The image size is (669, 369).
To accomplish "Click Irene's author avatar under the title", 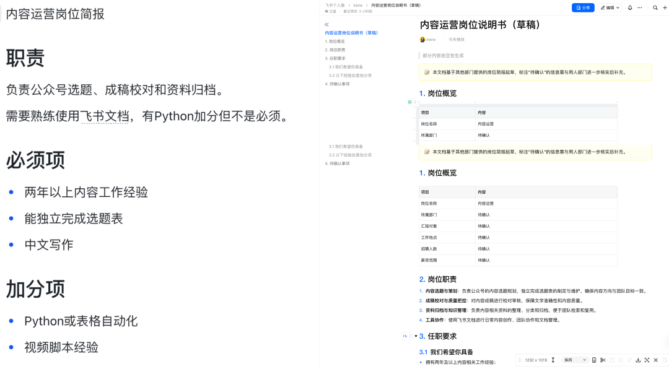I will click(x=422, y=40).
